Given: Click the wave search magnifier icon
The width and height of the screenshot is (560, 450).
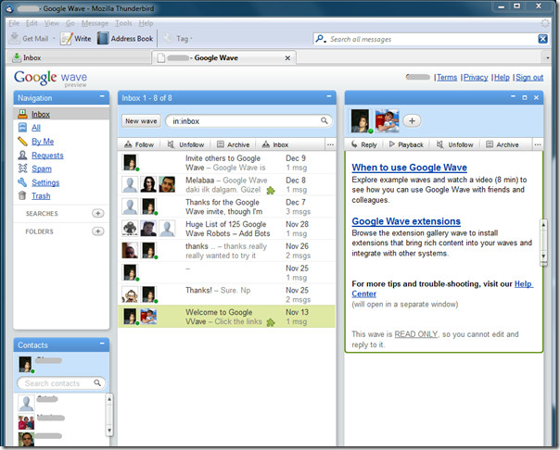Looking at the screenshot, I should point(324,121).
